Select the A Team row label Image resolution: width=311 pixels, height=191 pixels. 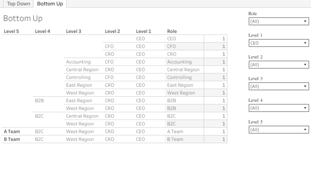(x=12, y=131)
